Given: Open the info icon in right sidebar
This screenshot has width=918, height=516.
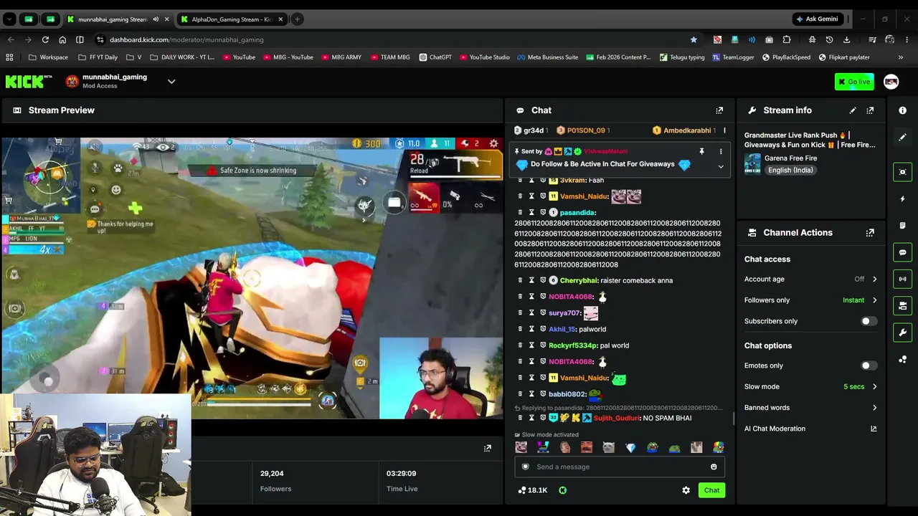Looking at the screenshot, I should 902,110.
